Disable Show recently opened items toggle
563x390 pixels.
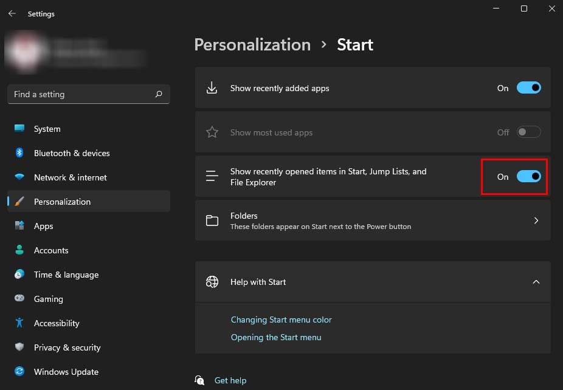click(x=528, y=177)
